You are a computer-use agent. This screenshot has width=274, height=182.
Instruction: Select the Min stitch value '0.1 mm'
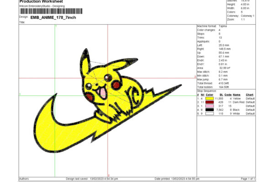[x=223, y=76]
